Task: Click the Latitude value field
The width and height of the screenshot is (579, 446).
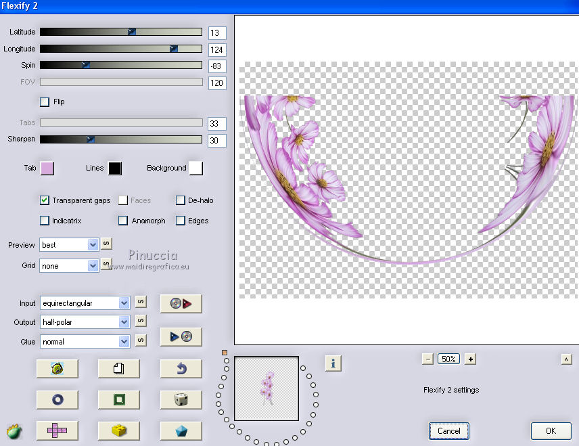Action: coord(217,33)
